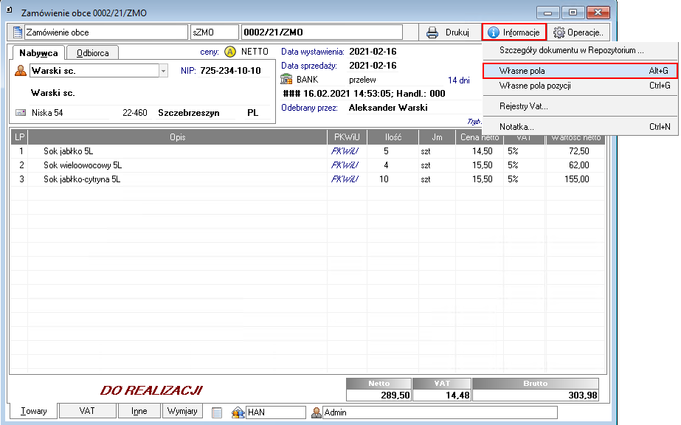The image size is (681, 425).
Task: Click the document type icon beside Zamówienie obce
Action: [x=18, y=32]
